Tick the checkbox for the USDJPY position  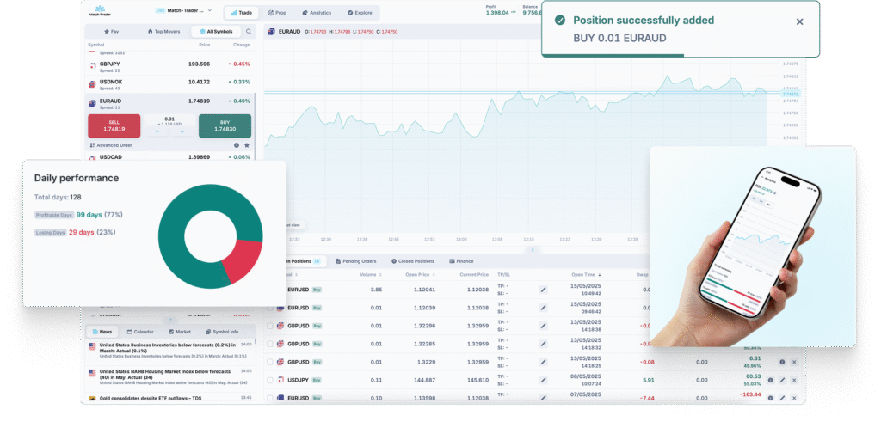[x=270, y=380]
